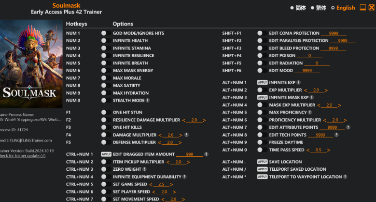Click the Edit Coma Protection value field
This screenshot has height=202, width=376.
(x=334, y=33)
